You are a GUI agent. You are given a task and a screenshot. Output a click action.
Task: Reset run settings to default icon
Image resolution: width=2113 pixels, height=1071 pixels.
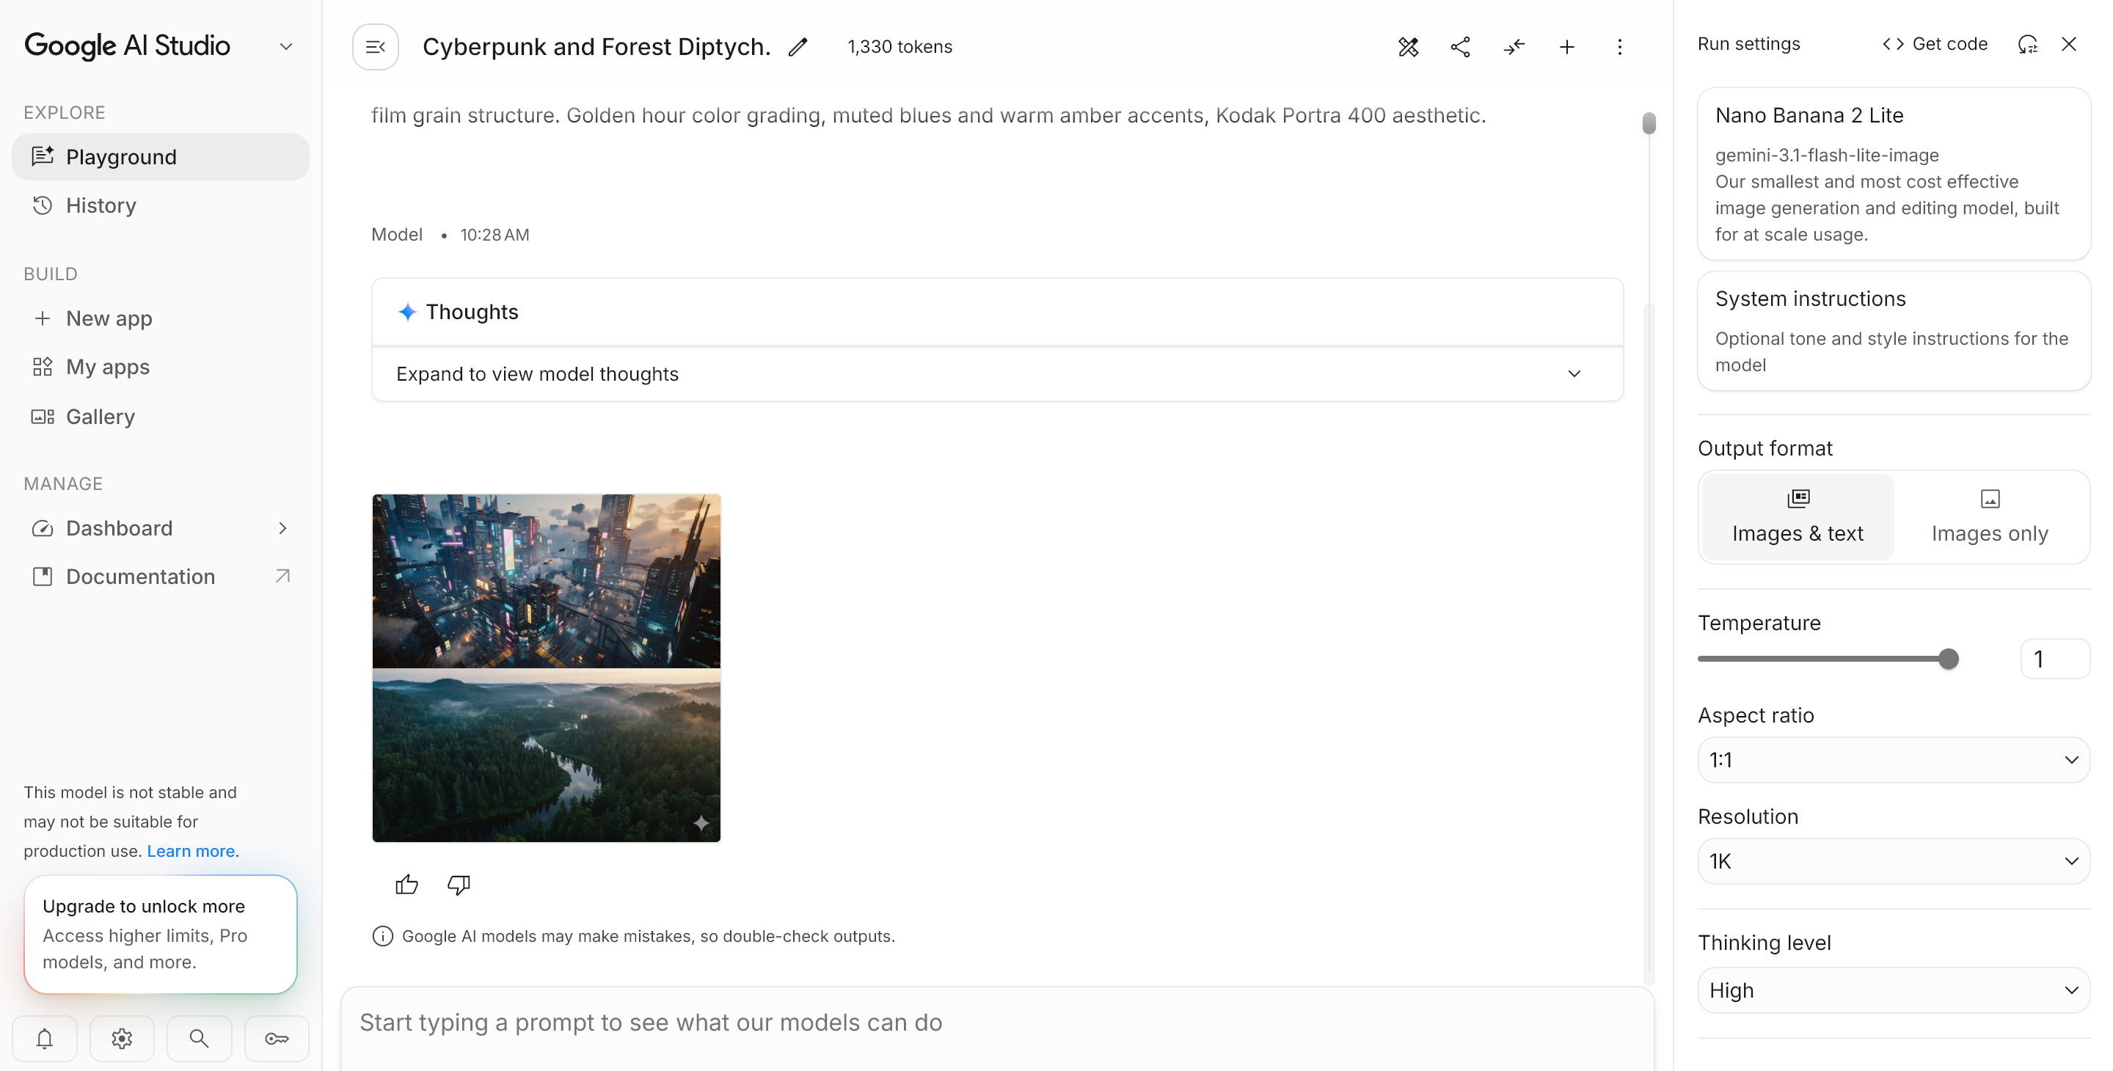tap(2028, 43)
